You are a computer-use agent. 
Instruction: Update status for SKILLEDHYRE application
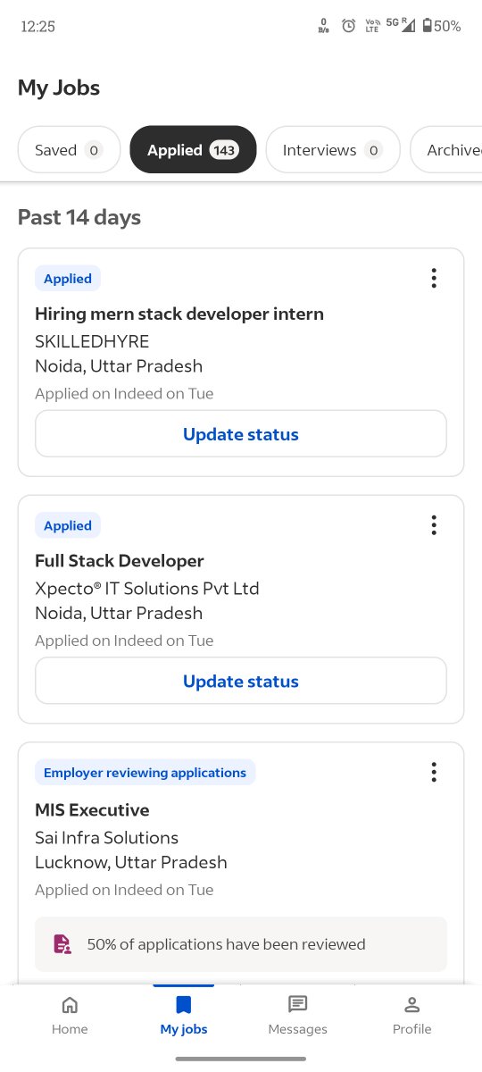[241, 434]
